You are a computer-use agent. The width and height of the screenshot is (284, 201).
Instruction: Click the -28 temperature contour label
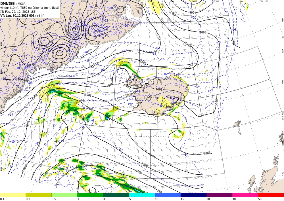[x=75, y=21]
